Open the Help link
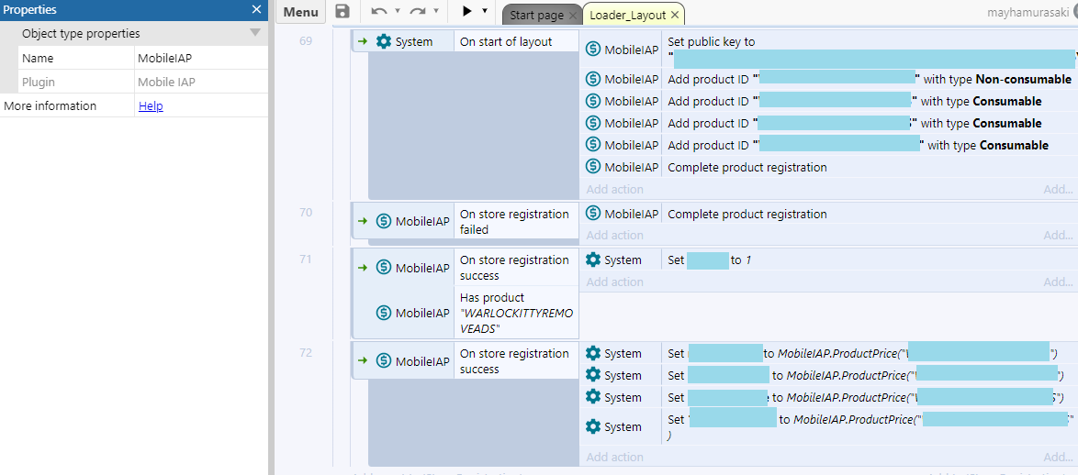The width and height of the screenshot is (1078, 475). (x=151, y=105)
